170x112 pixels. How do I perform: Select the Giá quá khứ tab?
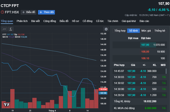click(129, 21)
